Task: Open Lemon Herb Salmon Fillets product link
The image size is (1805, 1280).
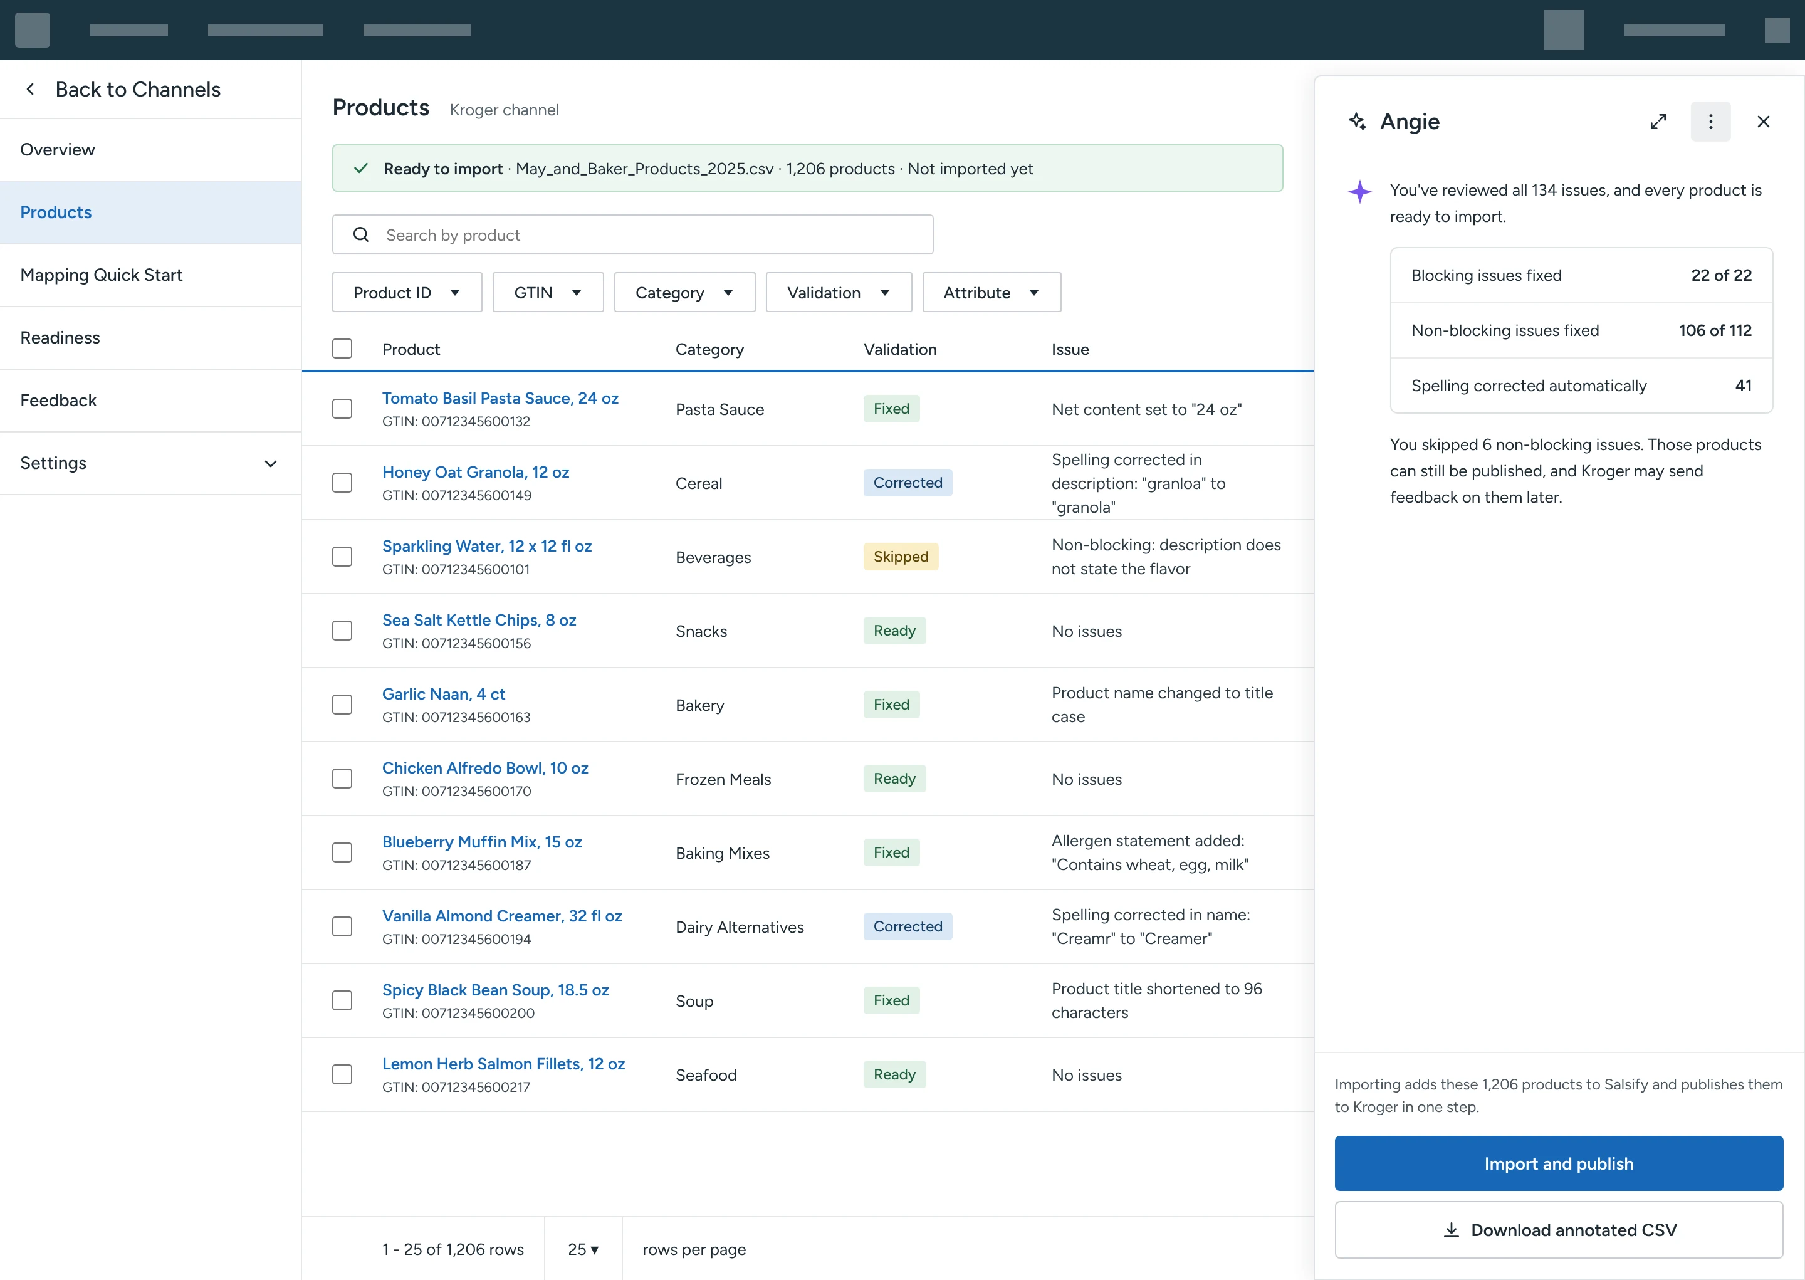Action: pos(503,1064)
